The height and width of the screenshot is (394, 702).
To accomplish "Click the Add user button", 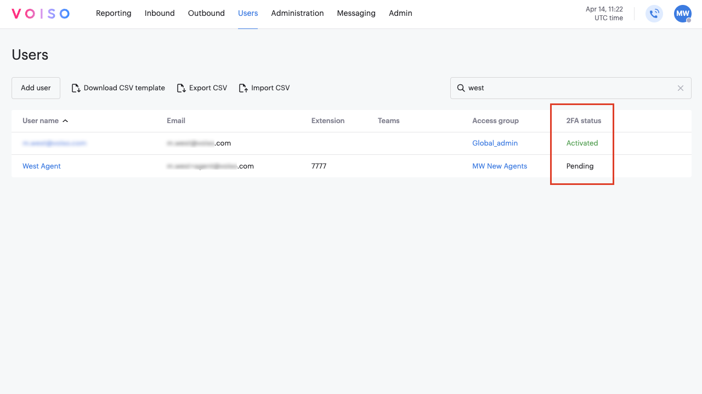I will pyautogui.click(x=36, y=88).
